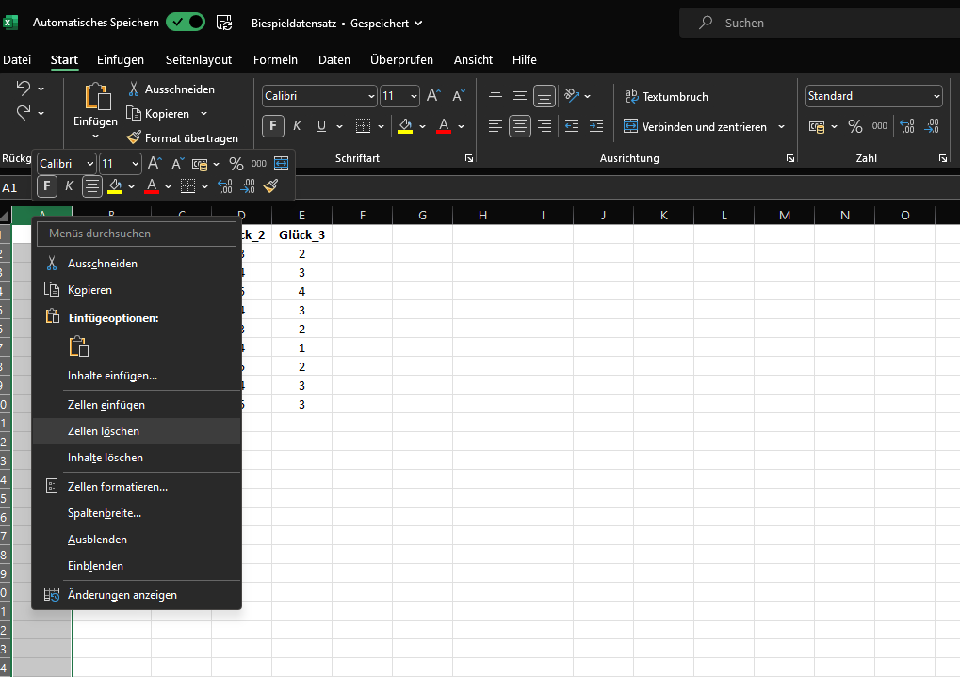Click the Textumbruch wrap text button

pos(667,96)
